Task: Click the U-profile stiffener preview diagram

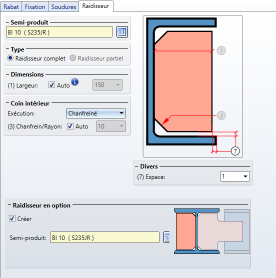Action: coord(193,86)
